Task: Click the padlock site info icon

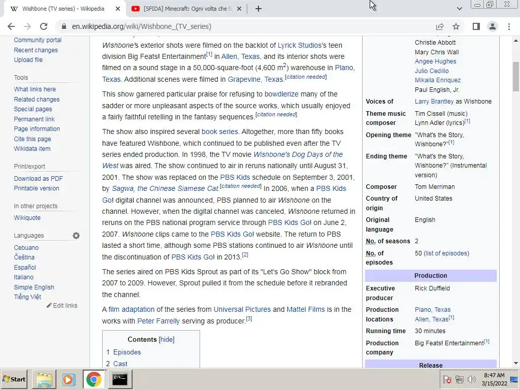Action: point(64,26)
